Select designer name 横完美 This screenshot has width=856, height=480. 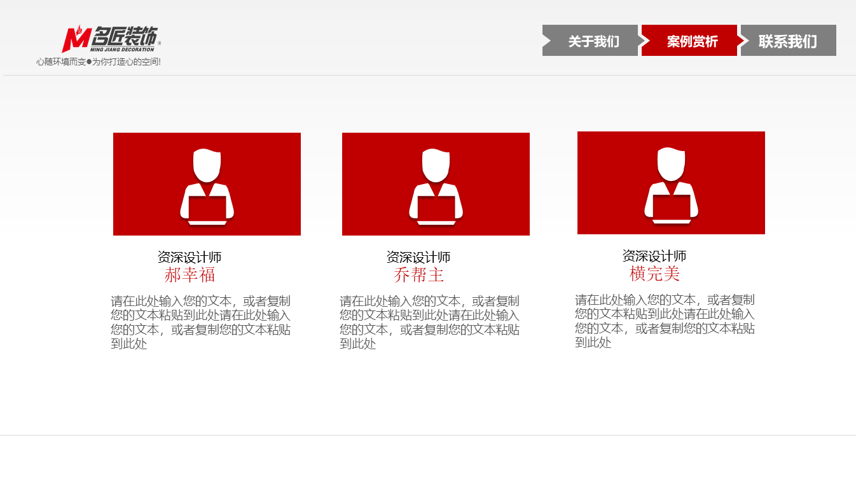point(654,274)
